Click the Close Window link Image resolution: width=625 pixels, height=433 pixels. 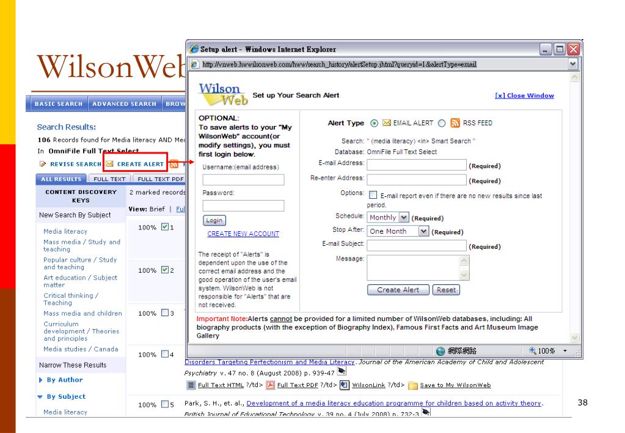click(524, 95)
